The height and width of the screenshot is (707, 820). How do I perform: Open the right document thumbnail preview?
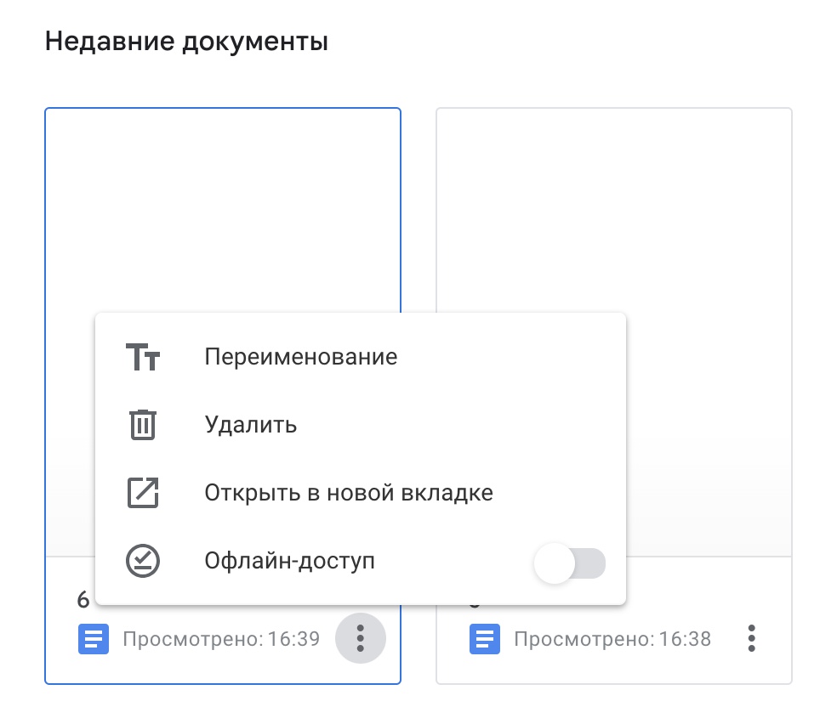(613, 212)
